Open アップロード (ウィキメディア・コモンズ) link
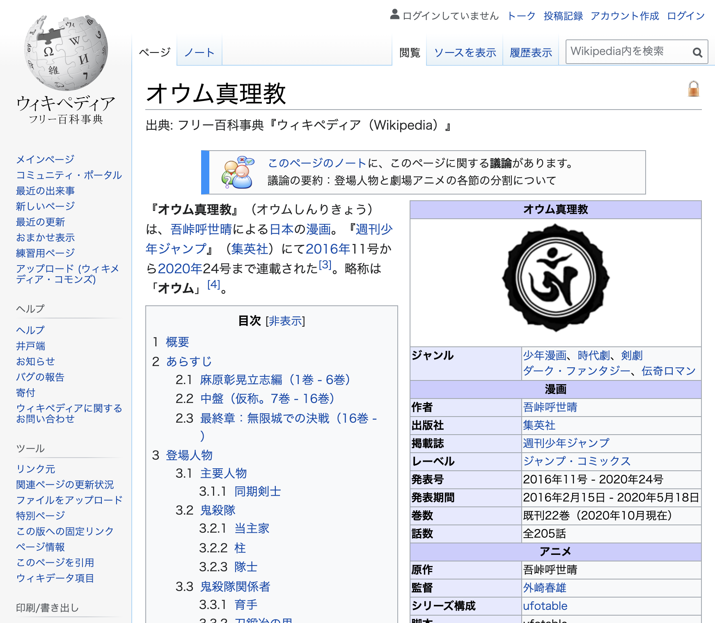 pyautogui.click(x=67, y=274)
